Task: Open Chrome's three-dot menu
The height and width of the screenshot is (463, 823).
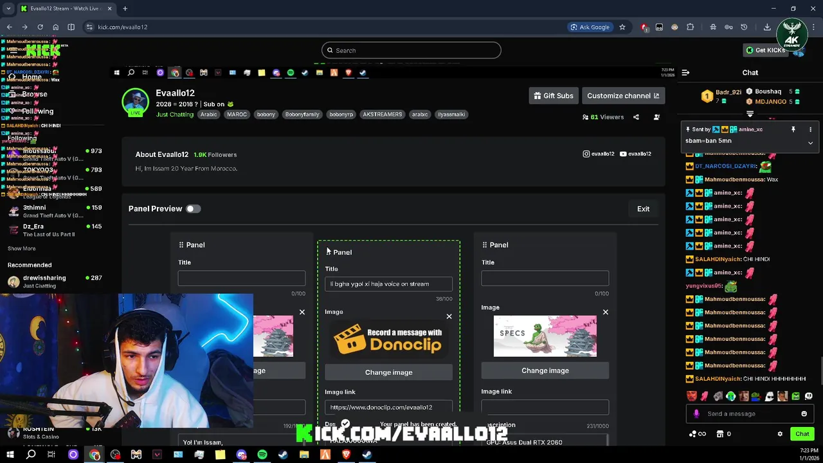Action: pyautogui.click(x=813, y=27)
